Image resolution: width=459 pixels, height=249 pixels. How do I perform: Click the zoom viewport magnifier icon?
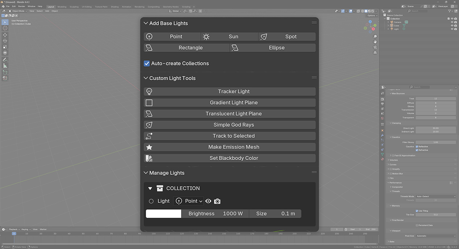tap(375, 37)
